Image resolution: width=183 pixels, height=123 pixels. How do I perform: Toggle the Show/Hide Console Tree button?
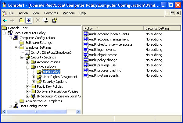pyautogui.click(x=29, y=20)
